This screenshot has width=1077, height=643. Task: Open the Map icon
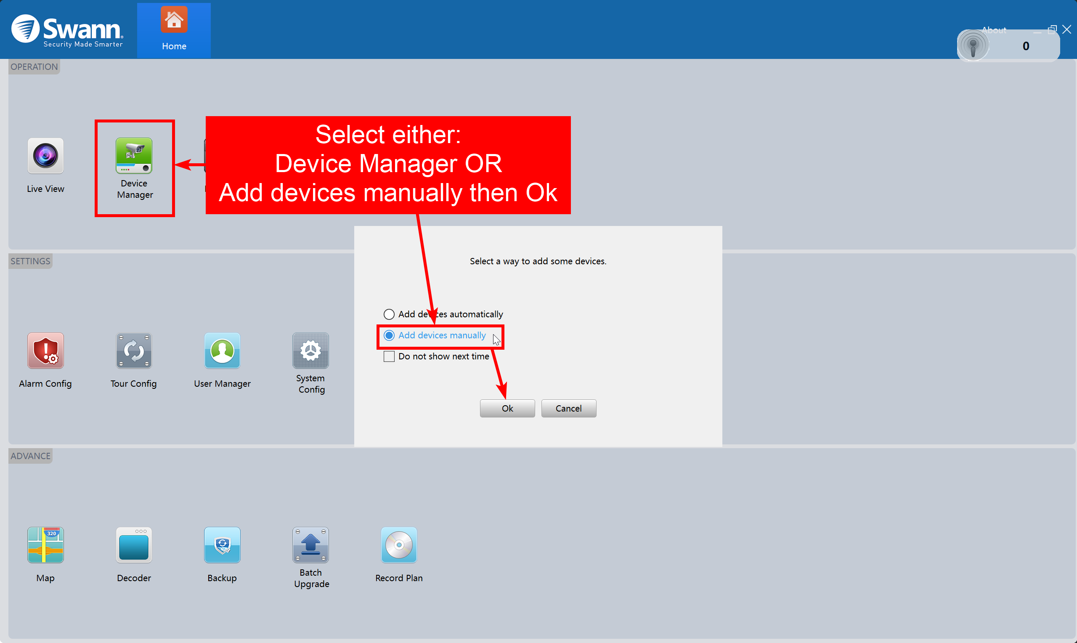[x=45, y=545]
